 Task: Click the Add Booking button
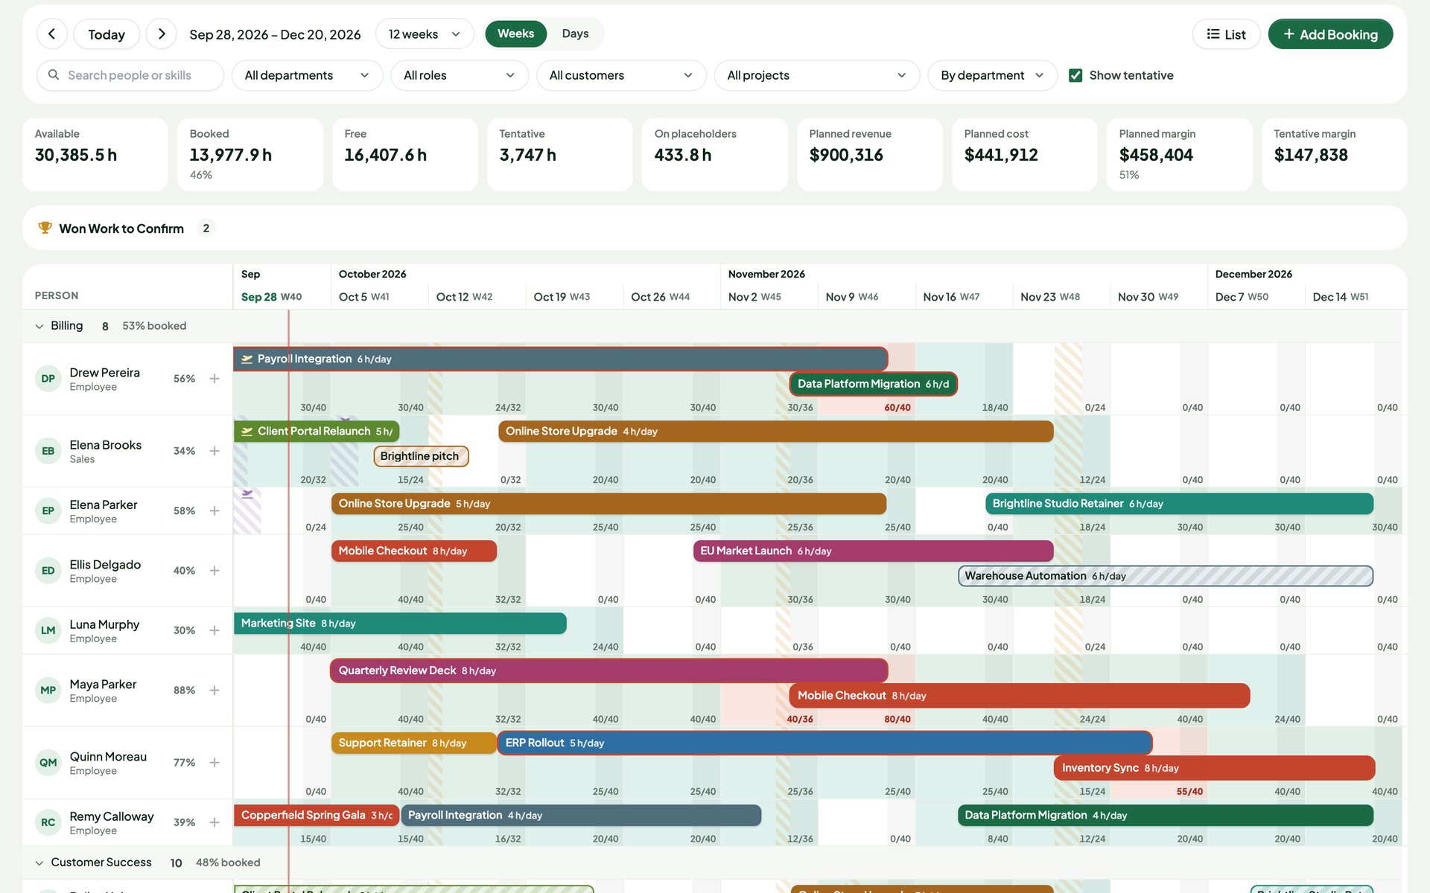pyautogui.click(x=1330, y=34)
